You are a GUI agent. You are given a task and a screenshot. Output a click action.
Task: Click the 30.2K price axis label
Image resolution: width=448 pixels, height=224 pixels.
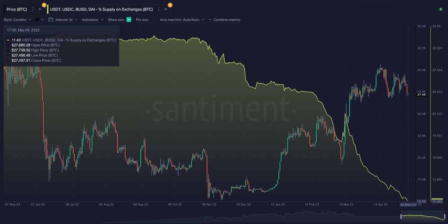[x=421, y=70]
